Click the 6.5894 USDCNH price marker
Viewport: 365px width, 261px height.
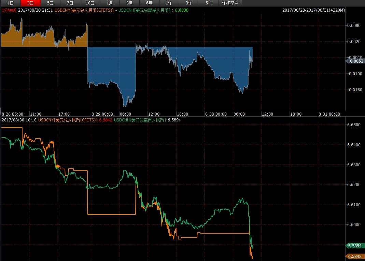click(x=355, y=246)
